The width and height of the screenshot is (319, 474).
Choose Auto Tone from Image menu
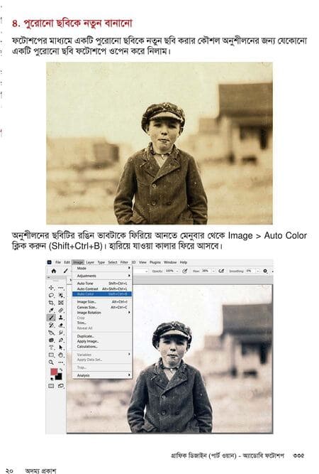102,284
